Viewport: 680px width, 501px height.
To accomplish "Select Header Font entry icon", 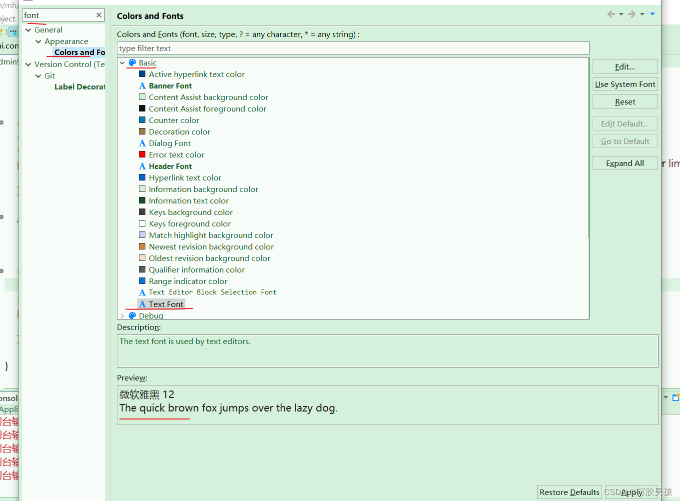I will coord(142,166).
